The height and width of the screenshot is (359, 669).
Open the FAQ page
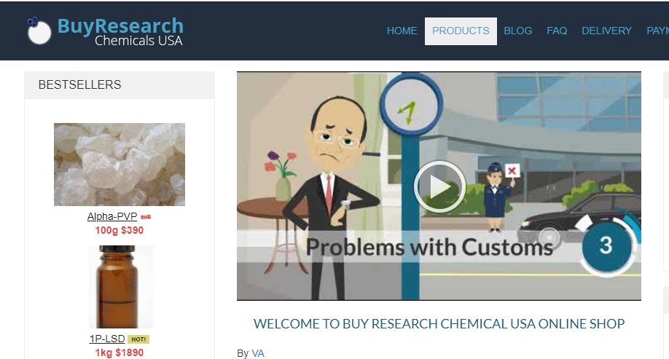(x=557, y=31)
